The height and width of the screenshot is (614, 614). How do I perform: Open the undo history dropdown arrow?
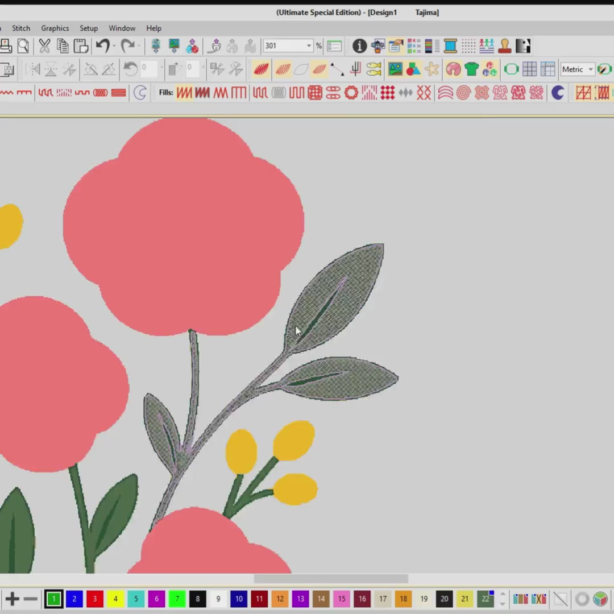pos(114,46)
